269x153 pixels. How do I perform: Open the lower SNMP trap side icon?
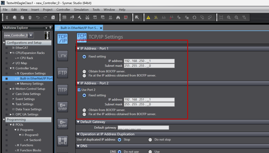(63, 124)
